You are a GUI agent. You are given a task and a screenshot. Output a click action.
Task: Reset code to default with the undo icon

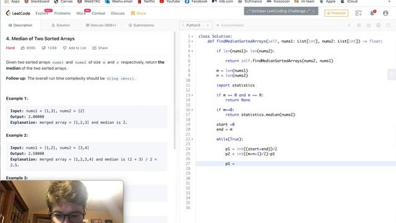click(x=369, y=25)
